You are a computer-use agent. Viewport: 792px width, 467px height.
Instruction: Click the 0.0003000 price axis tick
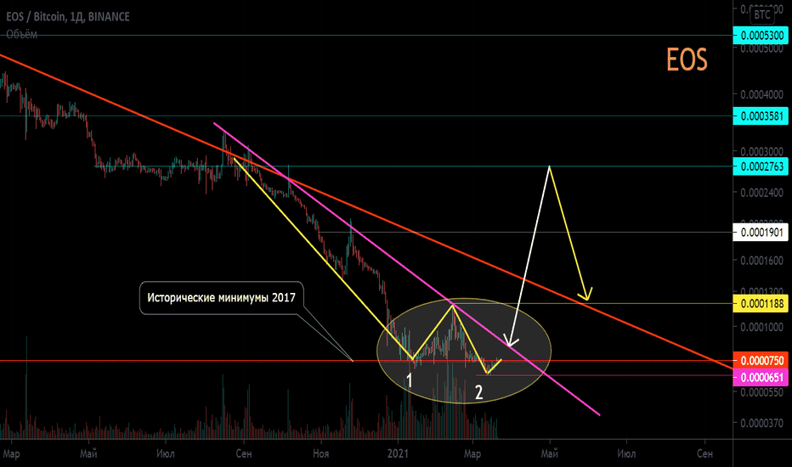[761, 151]
